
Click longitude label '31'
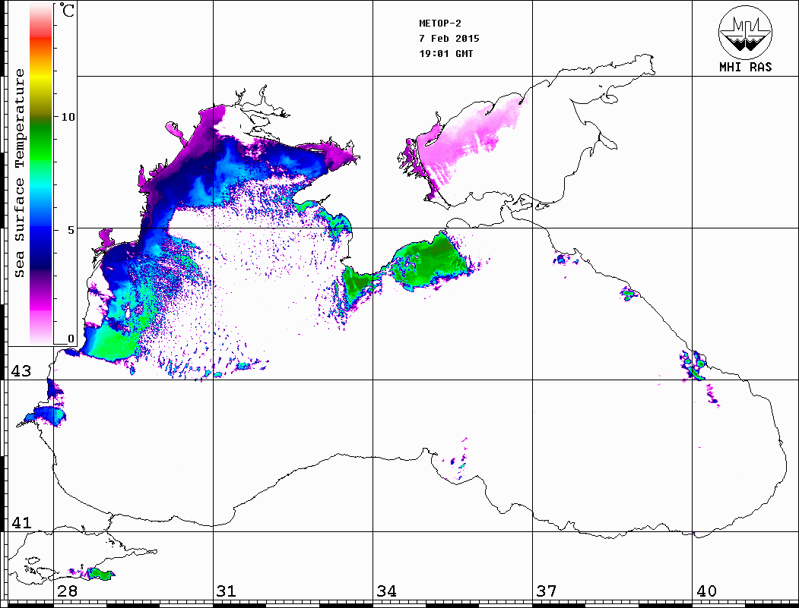tap(227, 591)
